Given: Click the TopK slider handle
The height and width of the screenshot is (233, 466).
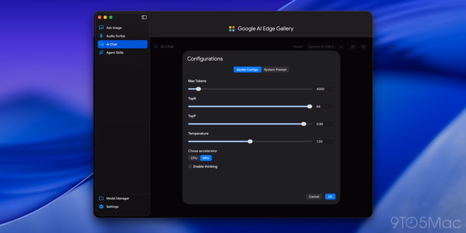Looking at the screenshot, I should 309,106.
